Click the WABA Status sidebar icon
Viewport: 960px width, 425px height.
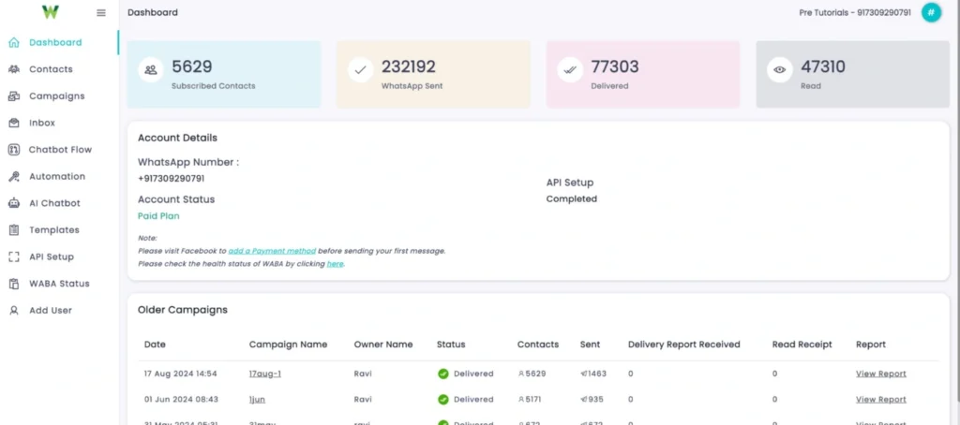point(14,284)
